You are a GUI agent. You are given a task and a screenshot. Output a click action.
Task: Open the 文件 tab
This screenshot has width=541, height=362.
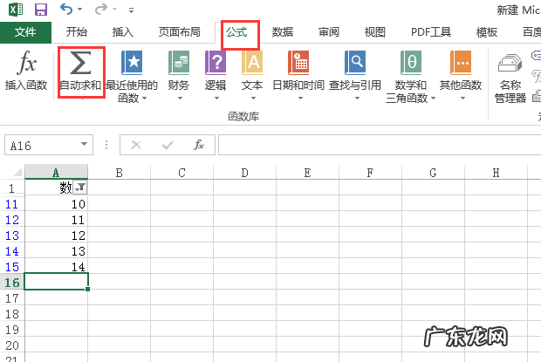25,32
